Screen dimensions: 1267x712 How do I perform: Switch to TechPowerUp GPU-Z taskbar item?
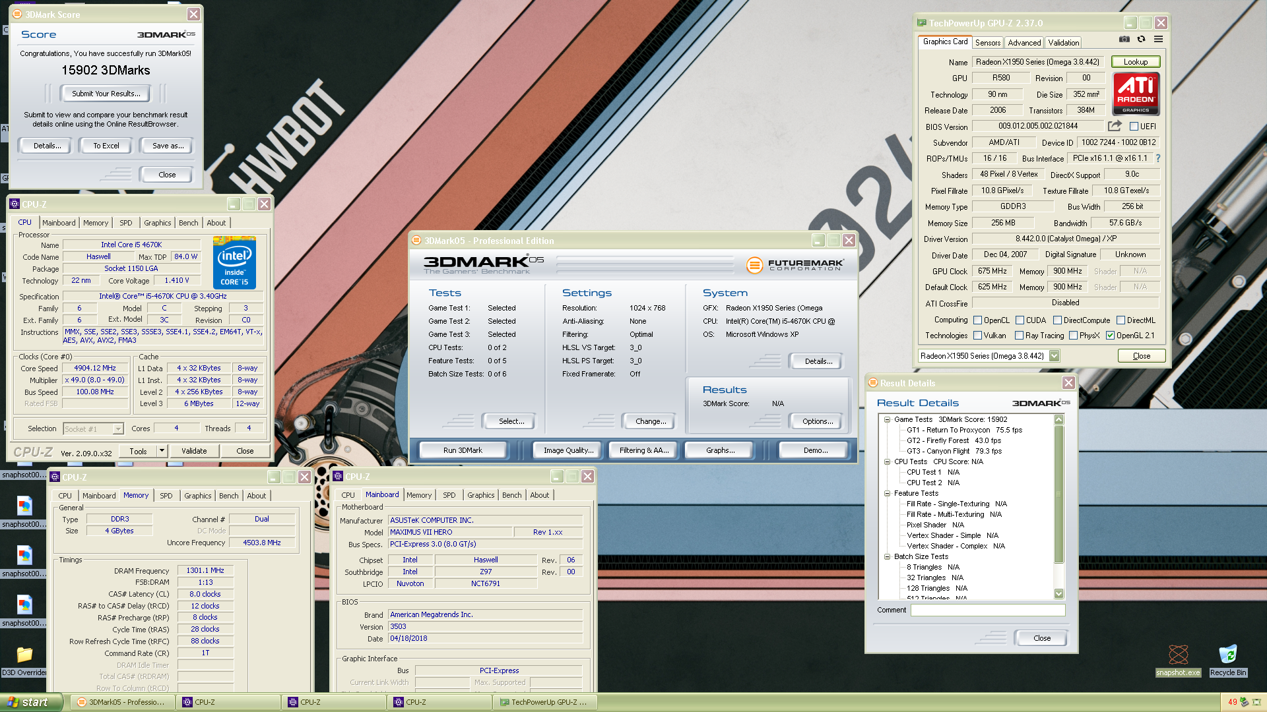click(x=545, y=702)
